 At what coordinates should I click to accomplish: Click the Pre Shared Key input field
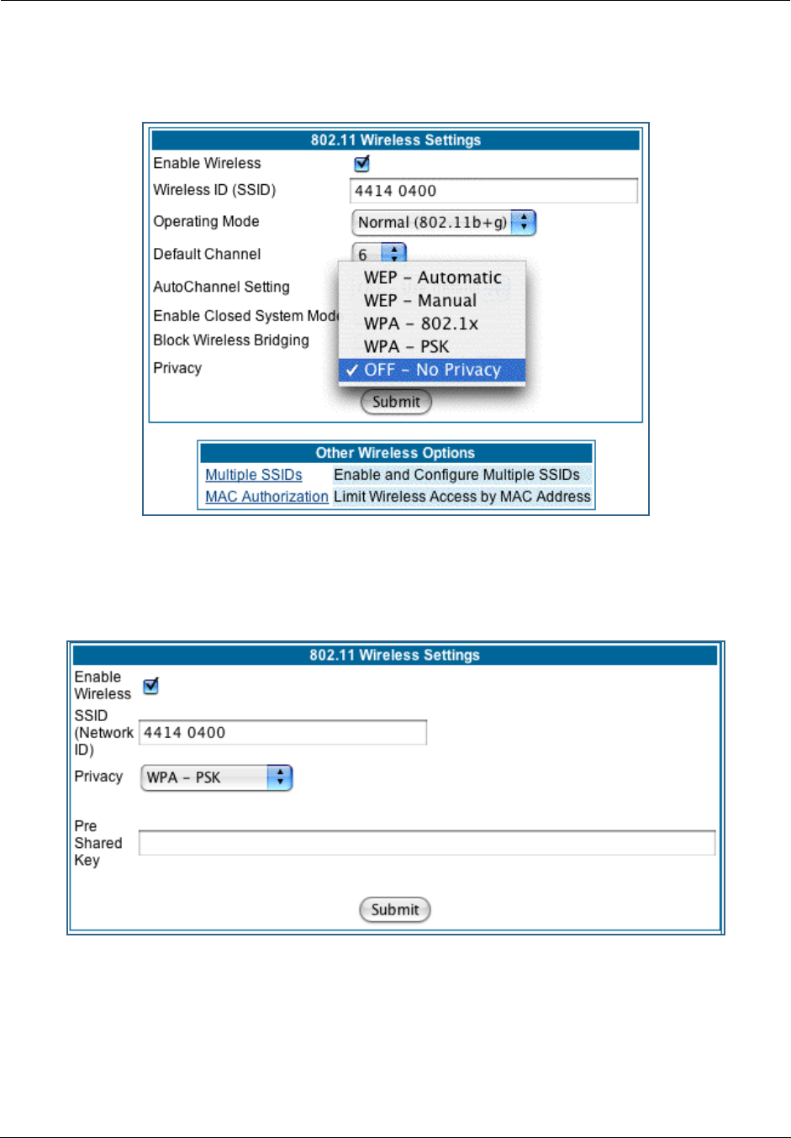[427, 843]
